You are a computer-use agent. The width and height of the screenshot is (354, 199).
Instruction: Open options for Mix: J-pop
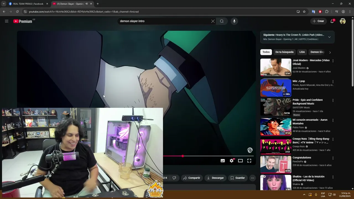(333, 82)
